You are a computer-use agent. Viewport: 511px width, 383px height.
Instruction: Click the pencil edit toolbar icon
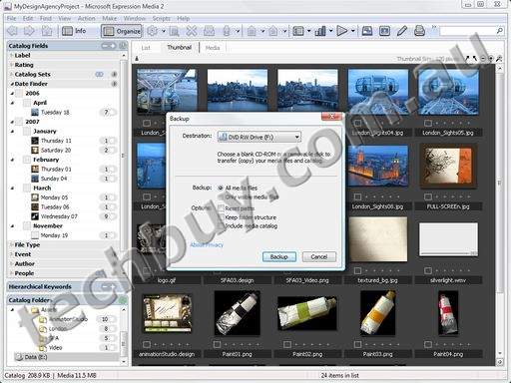tap(402, 31)
